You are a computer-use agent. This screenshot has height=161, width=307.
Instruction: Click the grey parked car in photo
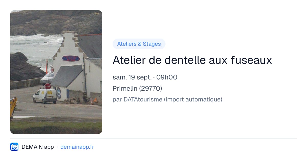[47, 78]
